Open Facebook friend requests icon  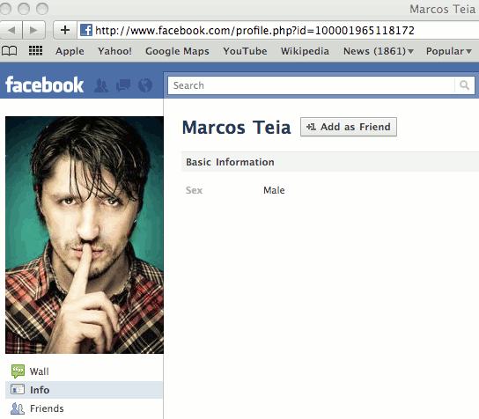click(x=101, y=85)
